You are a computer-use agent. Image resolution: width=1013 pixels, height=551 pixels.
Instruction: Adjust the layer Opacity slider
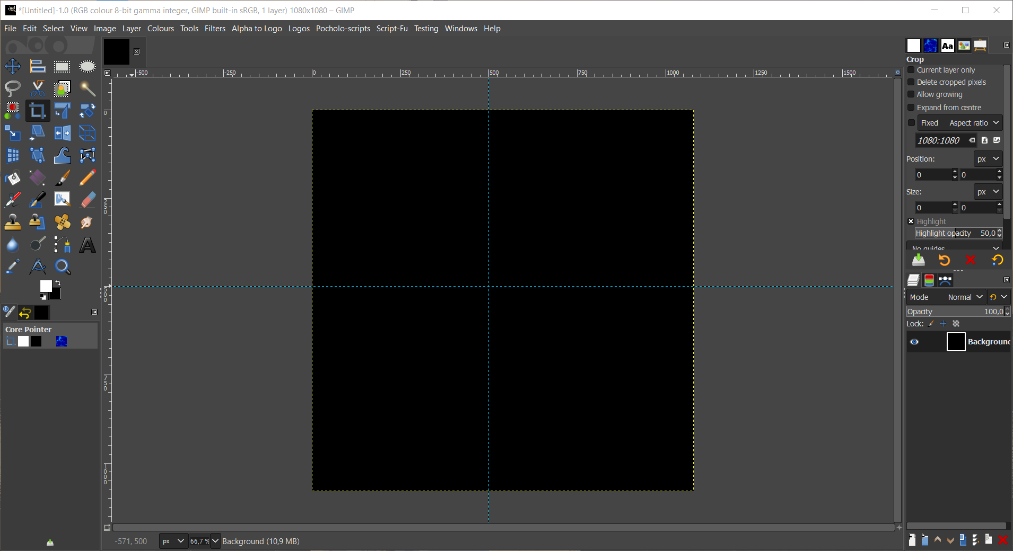(x=955, y=312)
